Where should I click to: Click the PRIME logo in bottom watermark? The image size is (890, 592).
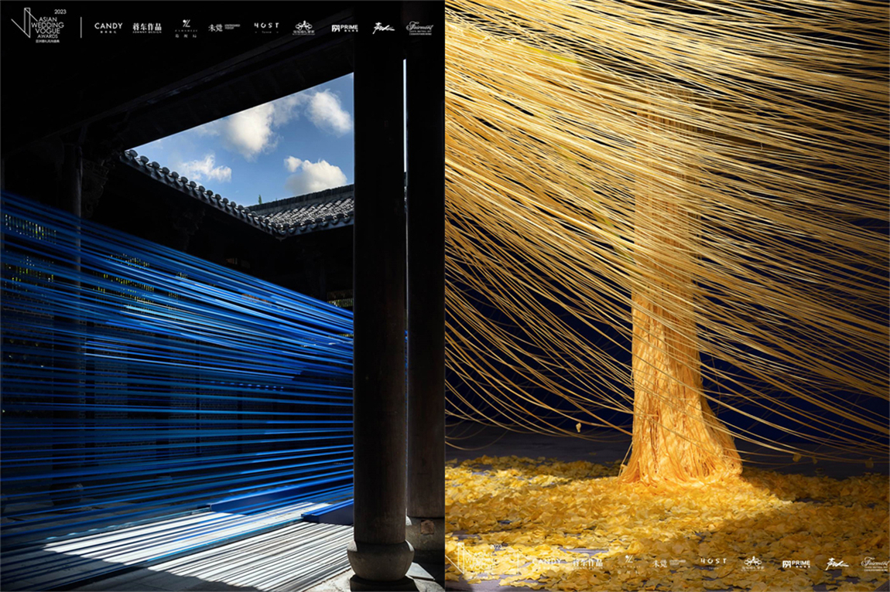click(796, 563)
